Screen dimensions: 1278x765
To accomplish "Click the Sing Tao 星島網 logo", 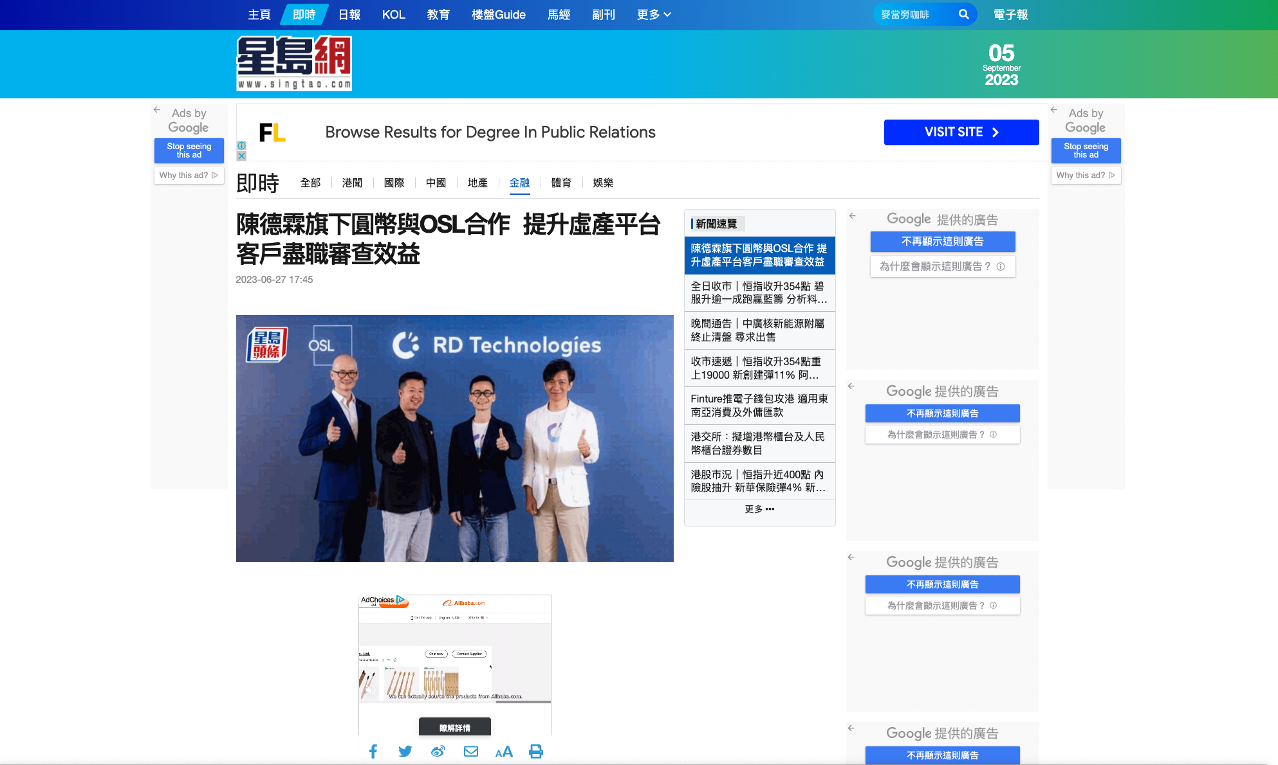I will pyautogui.click(x=294, y=63).
